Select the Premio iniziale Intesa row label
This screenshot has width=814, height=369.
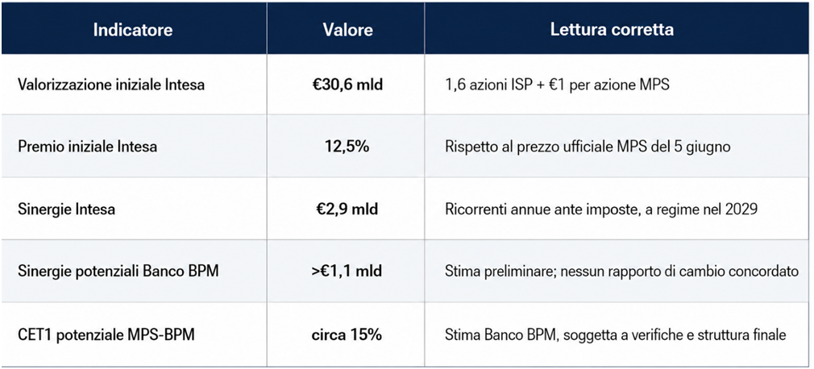pyautogui.click(x=87, y=147)
